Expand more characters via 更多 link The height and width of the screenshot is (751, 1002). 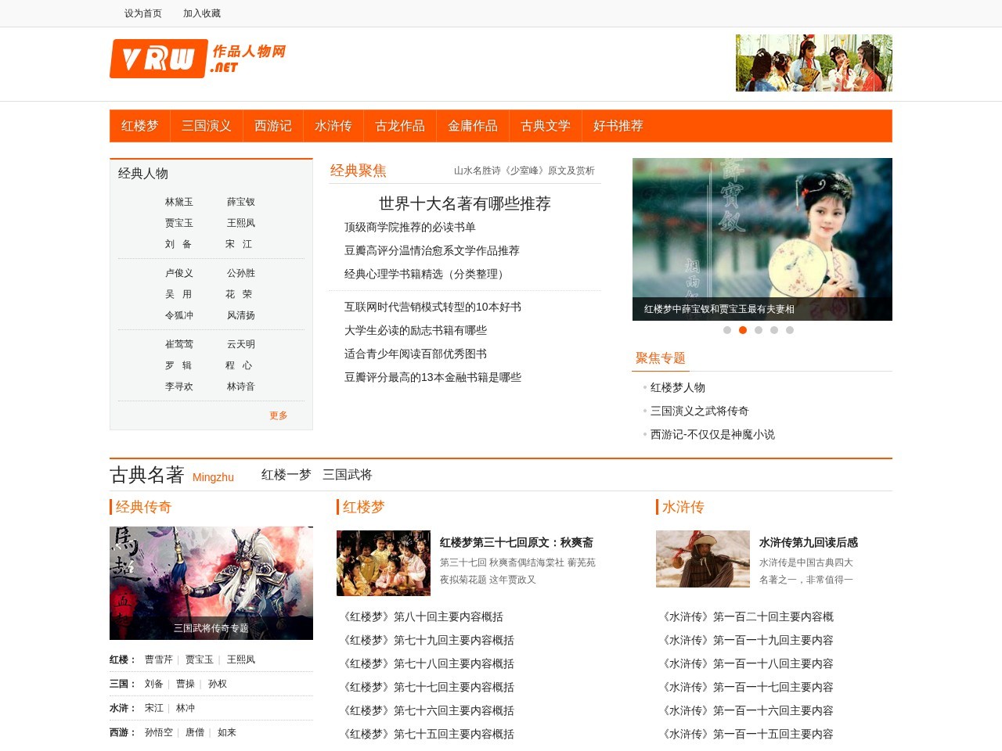pos(279,416)
